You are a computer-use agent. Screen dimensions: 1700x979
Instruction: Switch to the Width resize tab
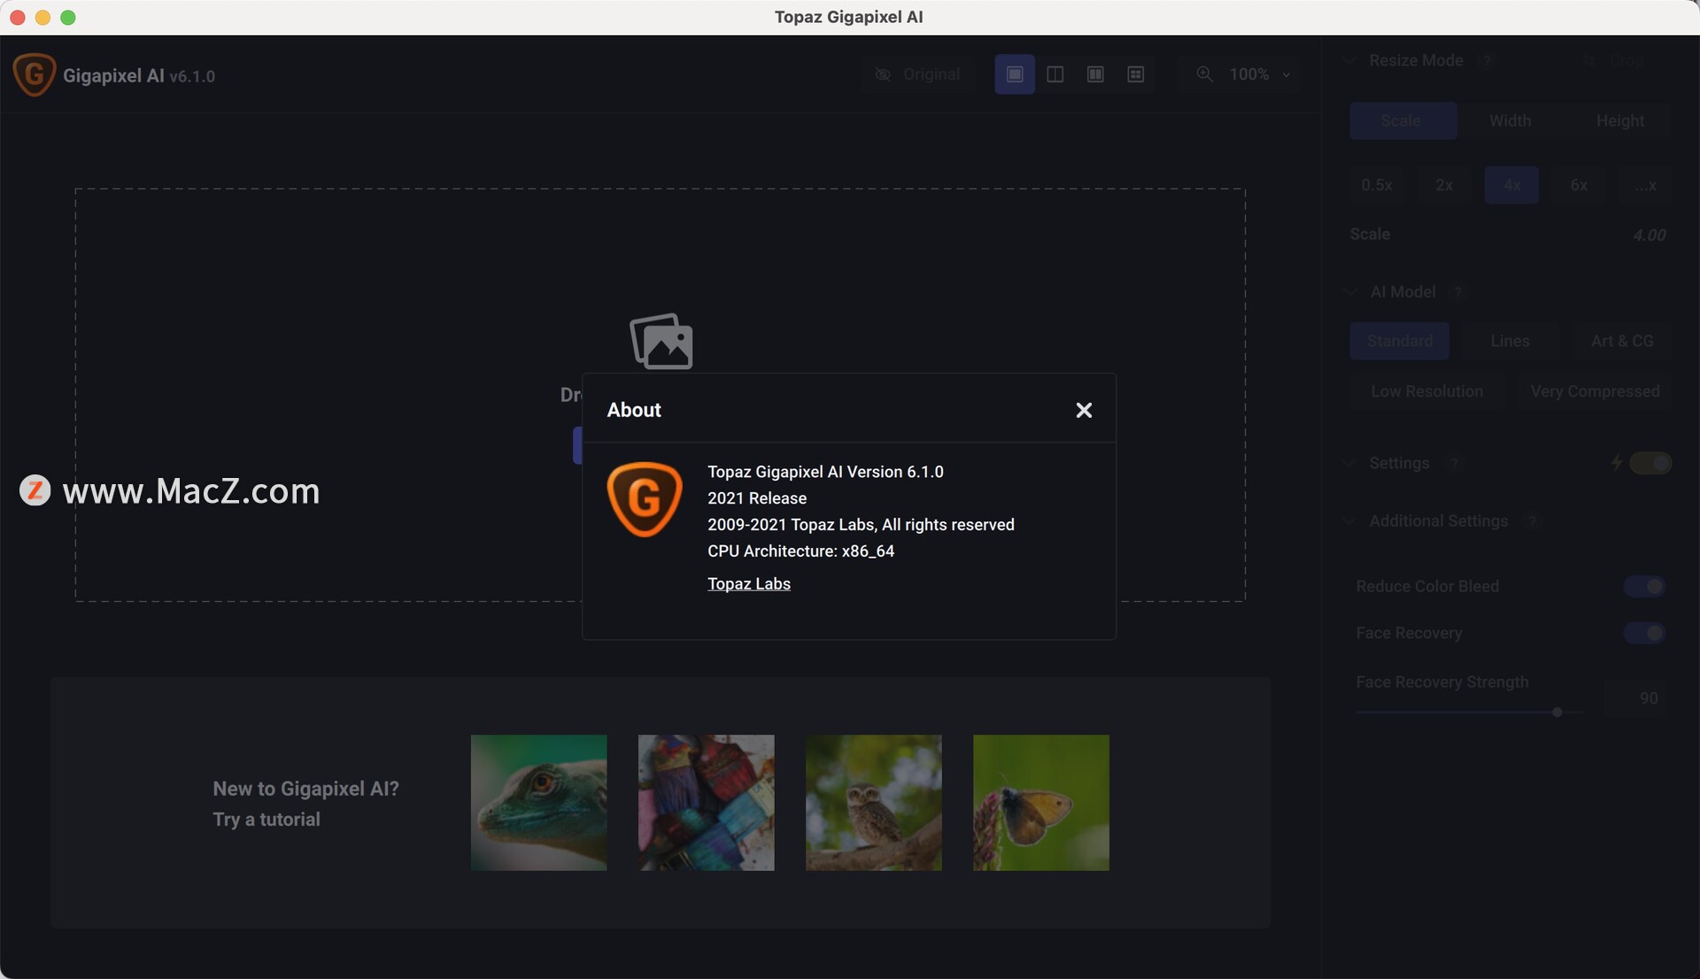1510,120
